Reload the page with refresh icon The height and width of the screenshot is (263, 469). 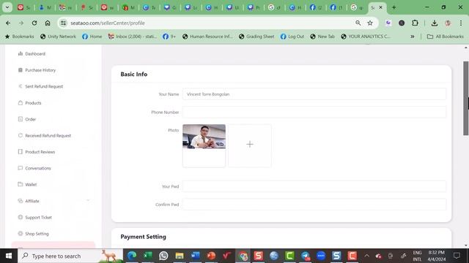(34, 23)
